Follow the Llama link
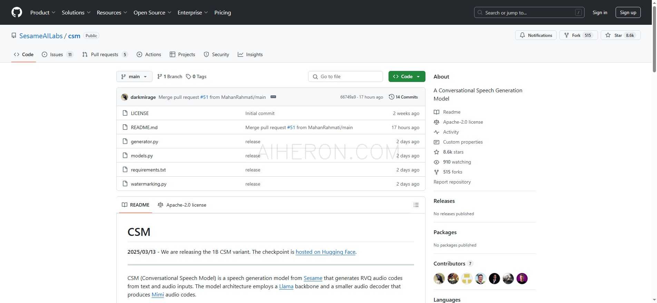 [x=286, y=286]
